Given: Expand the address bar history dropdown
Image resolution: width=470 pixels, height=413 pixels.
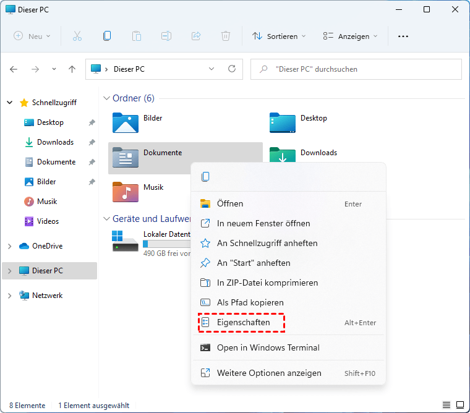Looking at the screenshot, I should 211,69.
